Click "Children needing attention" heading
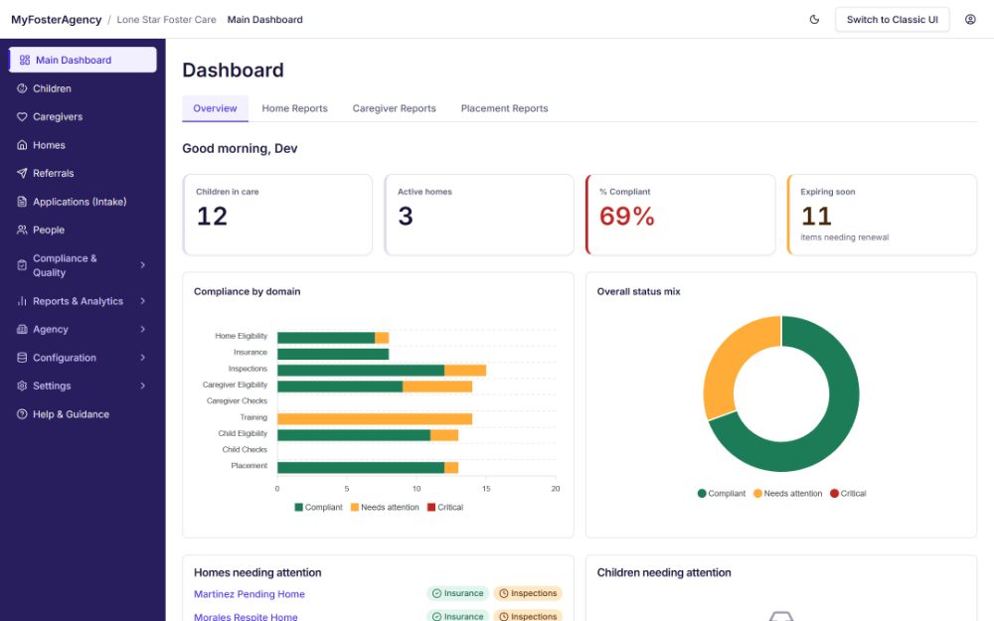The height and width of the screenshot is (621, 994). [x=664, y=573]
